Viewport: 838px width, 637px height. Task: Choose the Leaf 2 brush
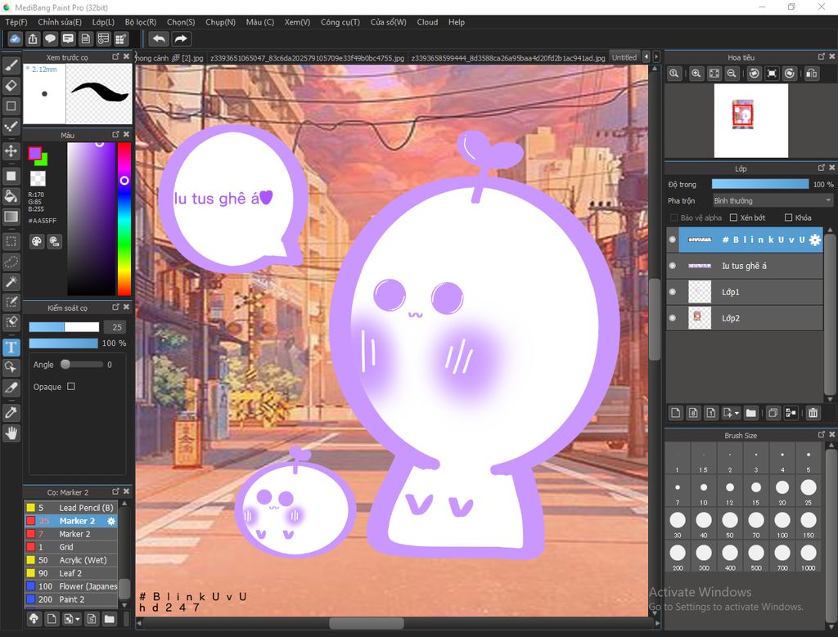(x=71, y=573)
